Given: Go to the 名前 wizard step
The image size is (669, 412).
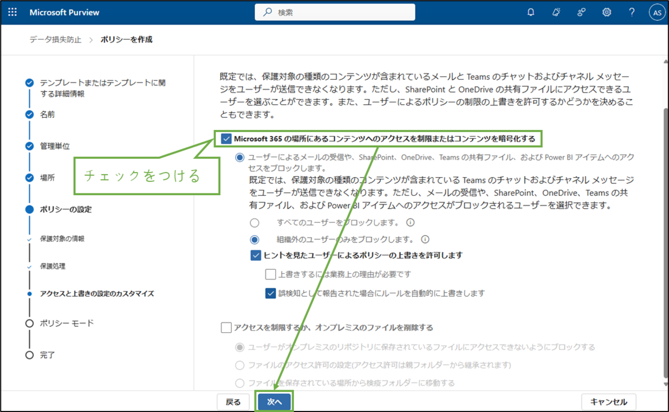Looking at the screenshot, I should (x=47, y=114).
